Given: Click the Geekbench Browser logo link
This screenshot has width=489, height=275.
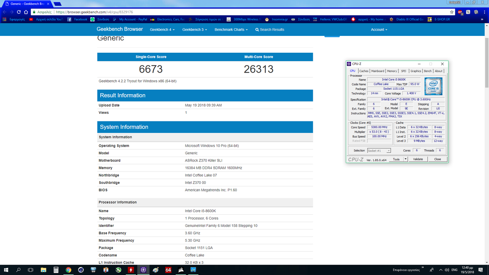Looking at the screenshot, I should (x=120, y=29).
